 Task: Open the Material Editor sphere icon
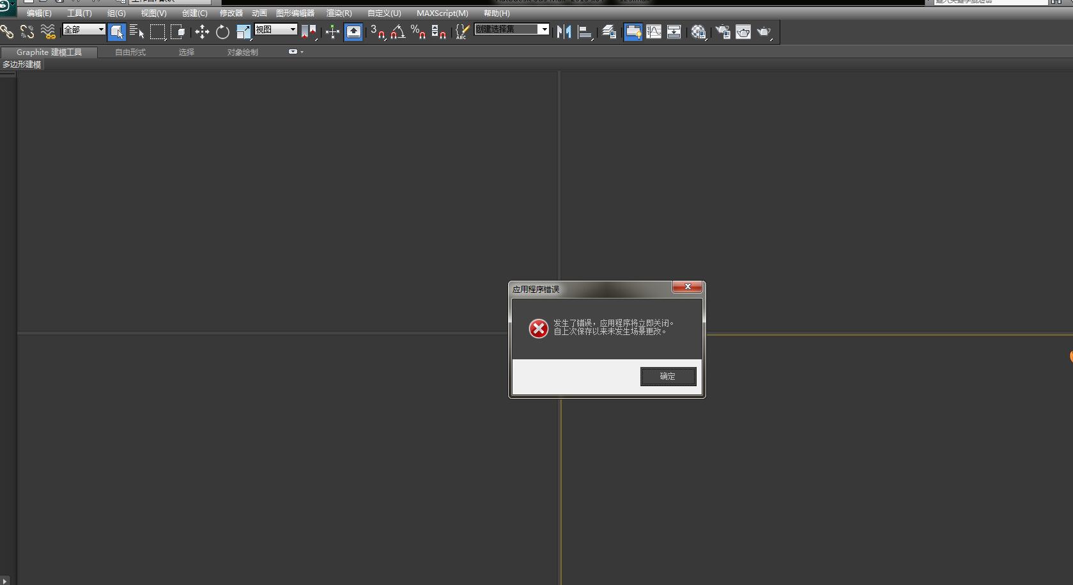pos(699,31)
